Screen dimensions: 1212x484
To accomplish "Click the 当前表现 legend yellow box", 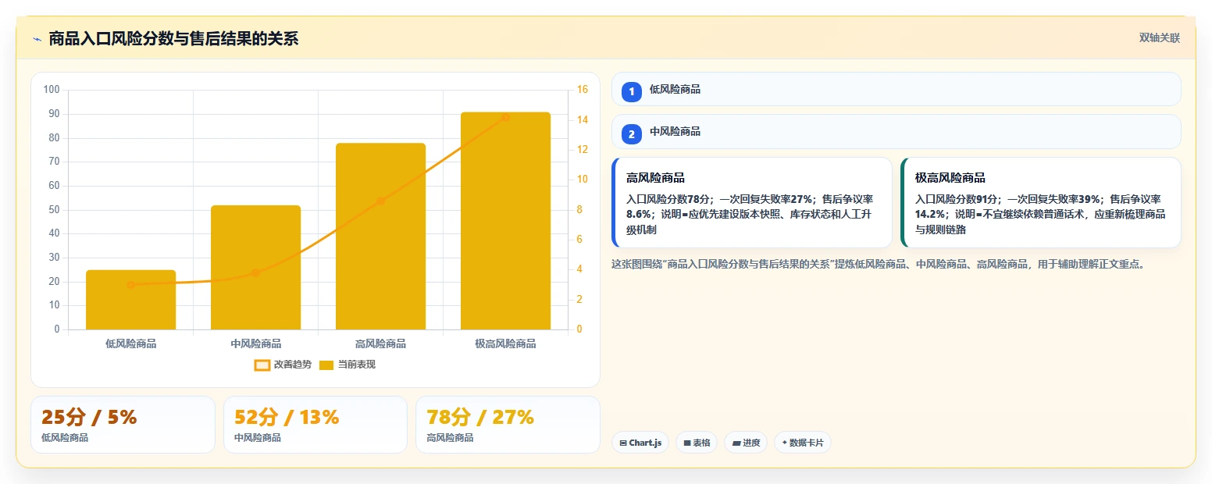I will 327,365.
